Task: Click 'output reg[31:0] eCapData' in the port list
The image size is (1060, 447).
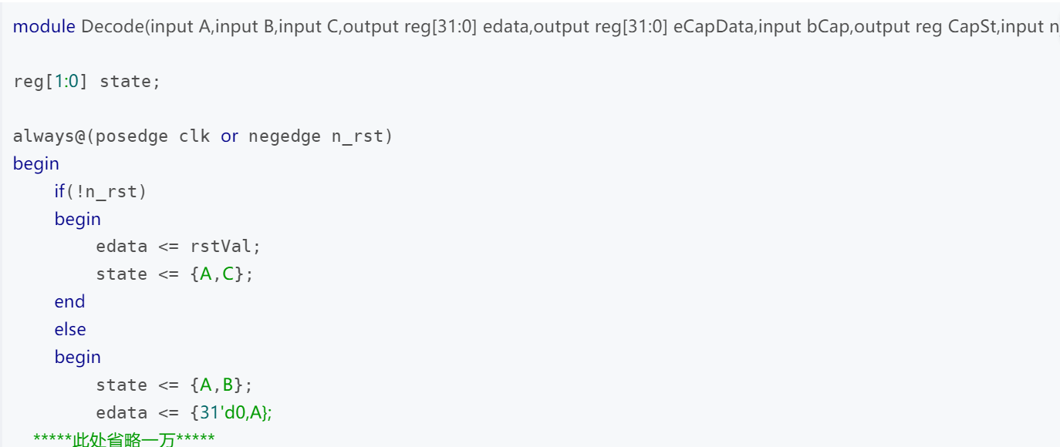Action: click(x=601, y=26)
